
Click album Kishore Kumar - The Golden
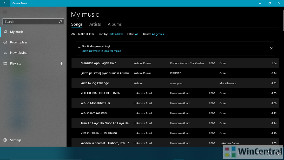pos(187,63)
